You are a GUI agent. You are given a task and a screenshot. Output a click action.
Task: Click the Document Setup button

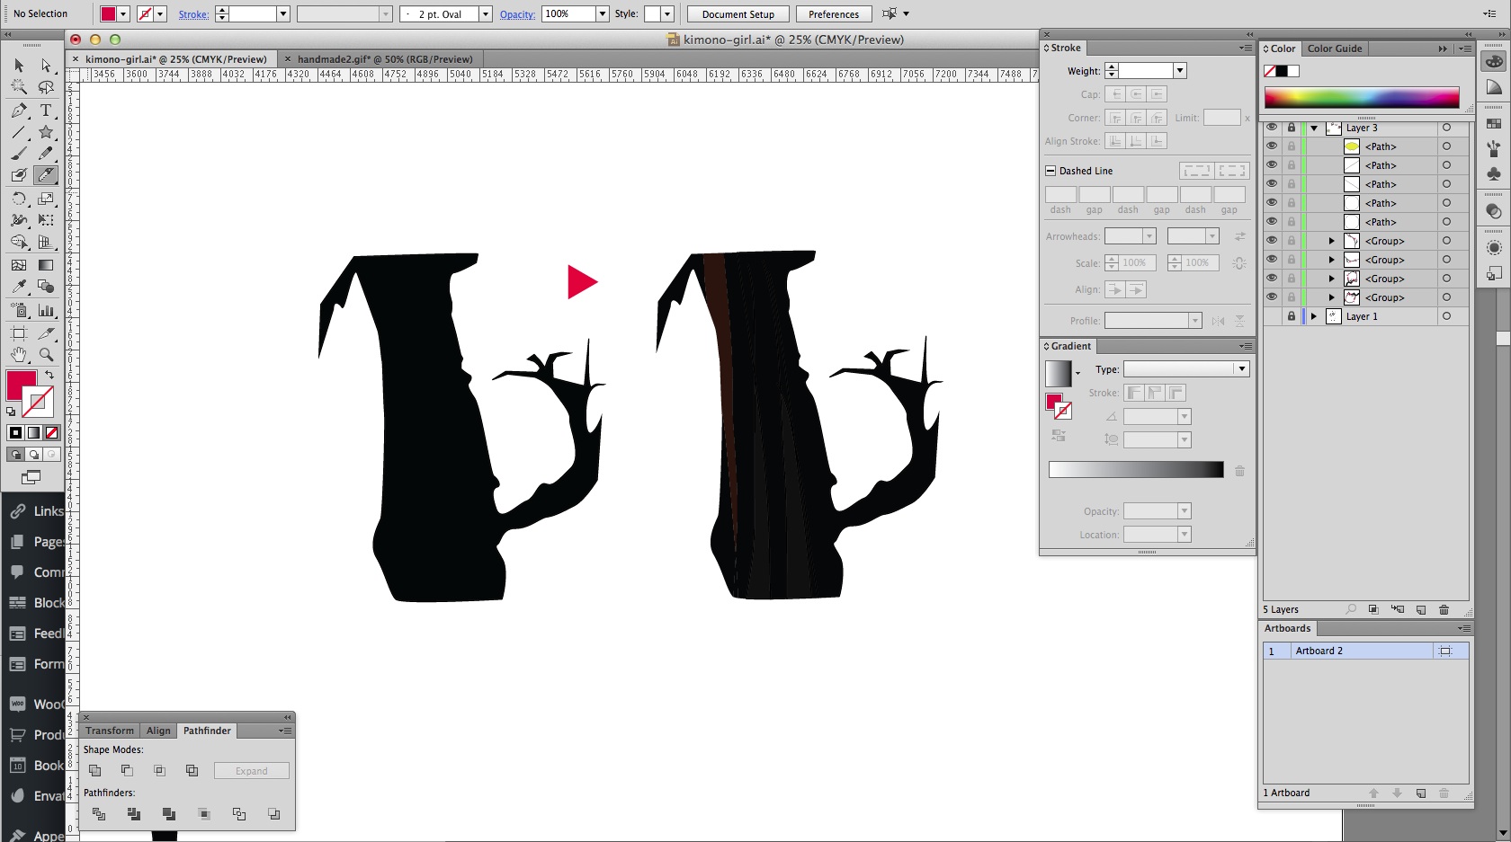(738, 14)
